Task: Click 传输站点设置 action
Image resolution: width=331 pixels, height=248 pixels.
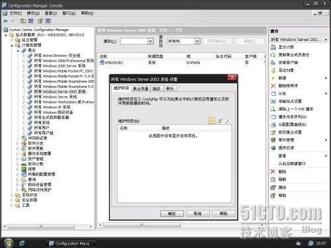Action: coord(290,101)
